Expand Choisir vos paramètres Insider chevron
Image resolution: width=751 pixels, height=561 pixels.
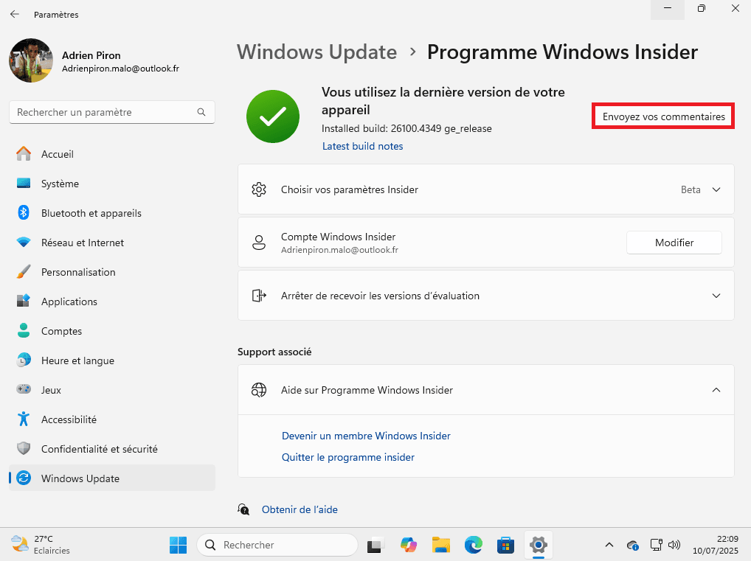(716, 189)
